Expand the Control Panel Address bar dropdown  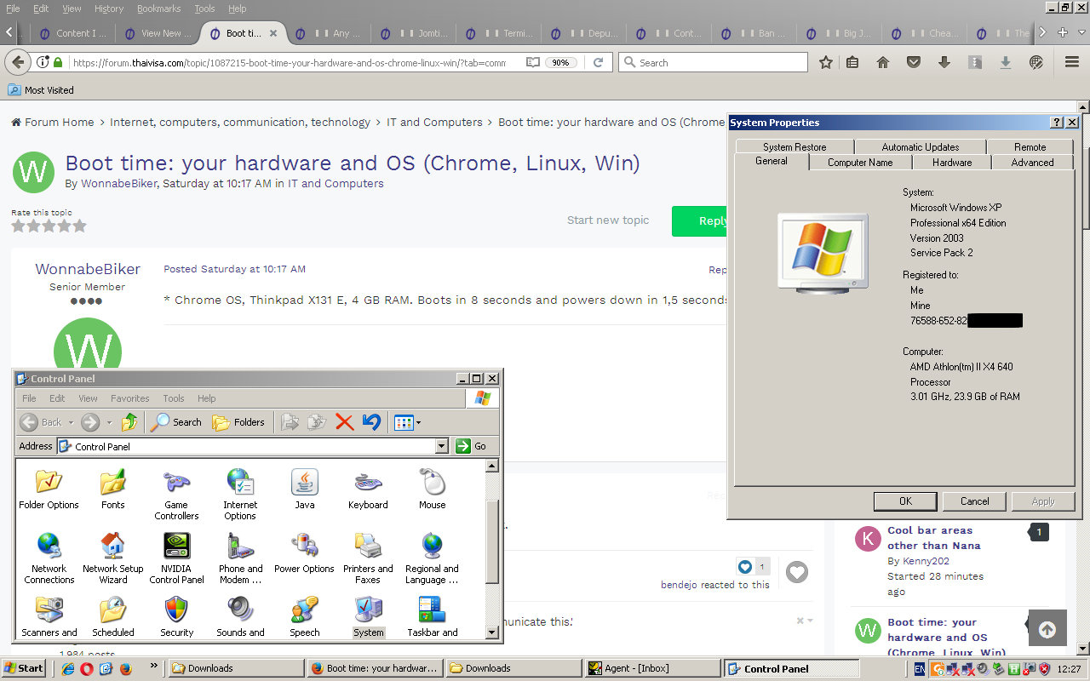pos(441,446)
